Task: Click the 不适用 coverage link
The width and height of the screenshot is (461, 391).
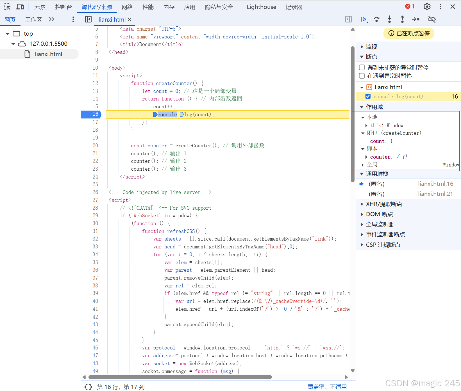Action: 338,387
